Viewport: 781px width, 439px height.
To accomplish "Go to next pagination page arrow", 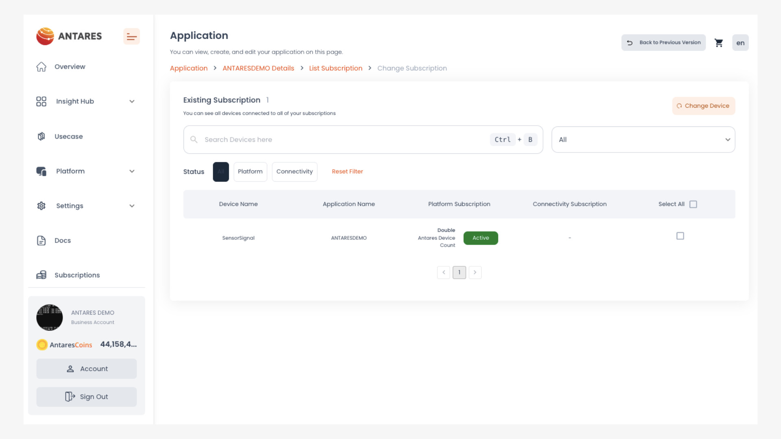I will tap(475, 272).
